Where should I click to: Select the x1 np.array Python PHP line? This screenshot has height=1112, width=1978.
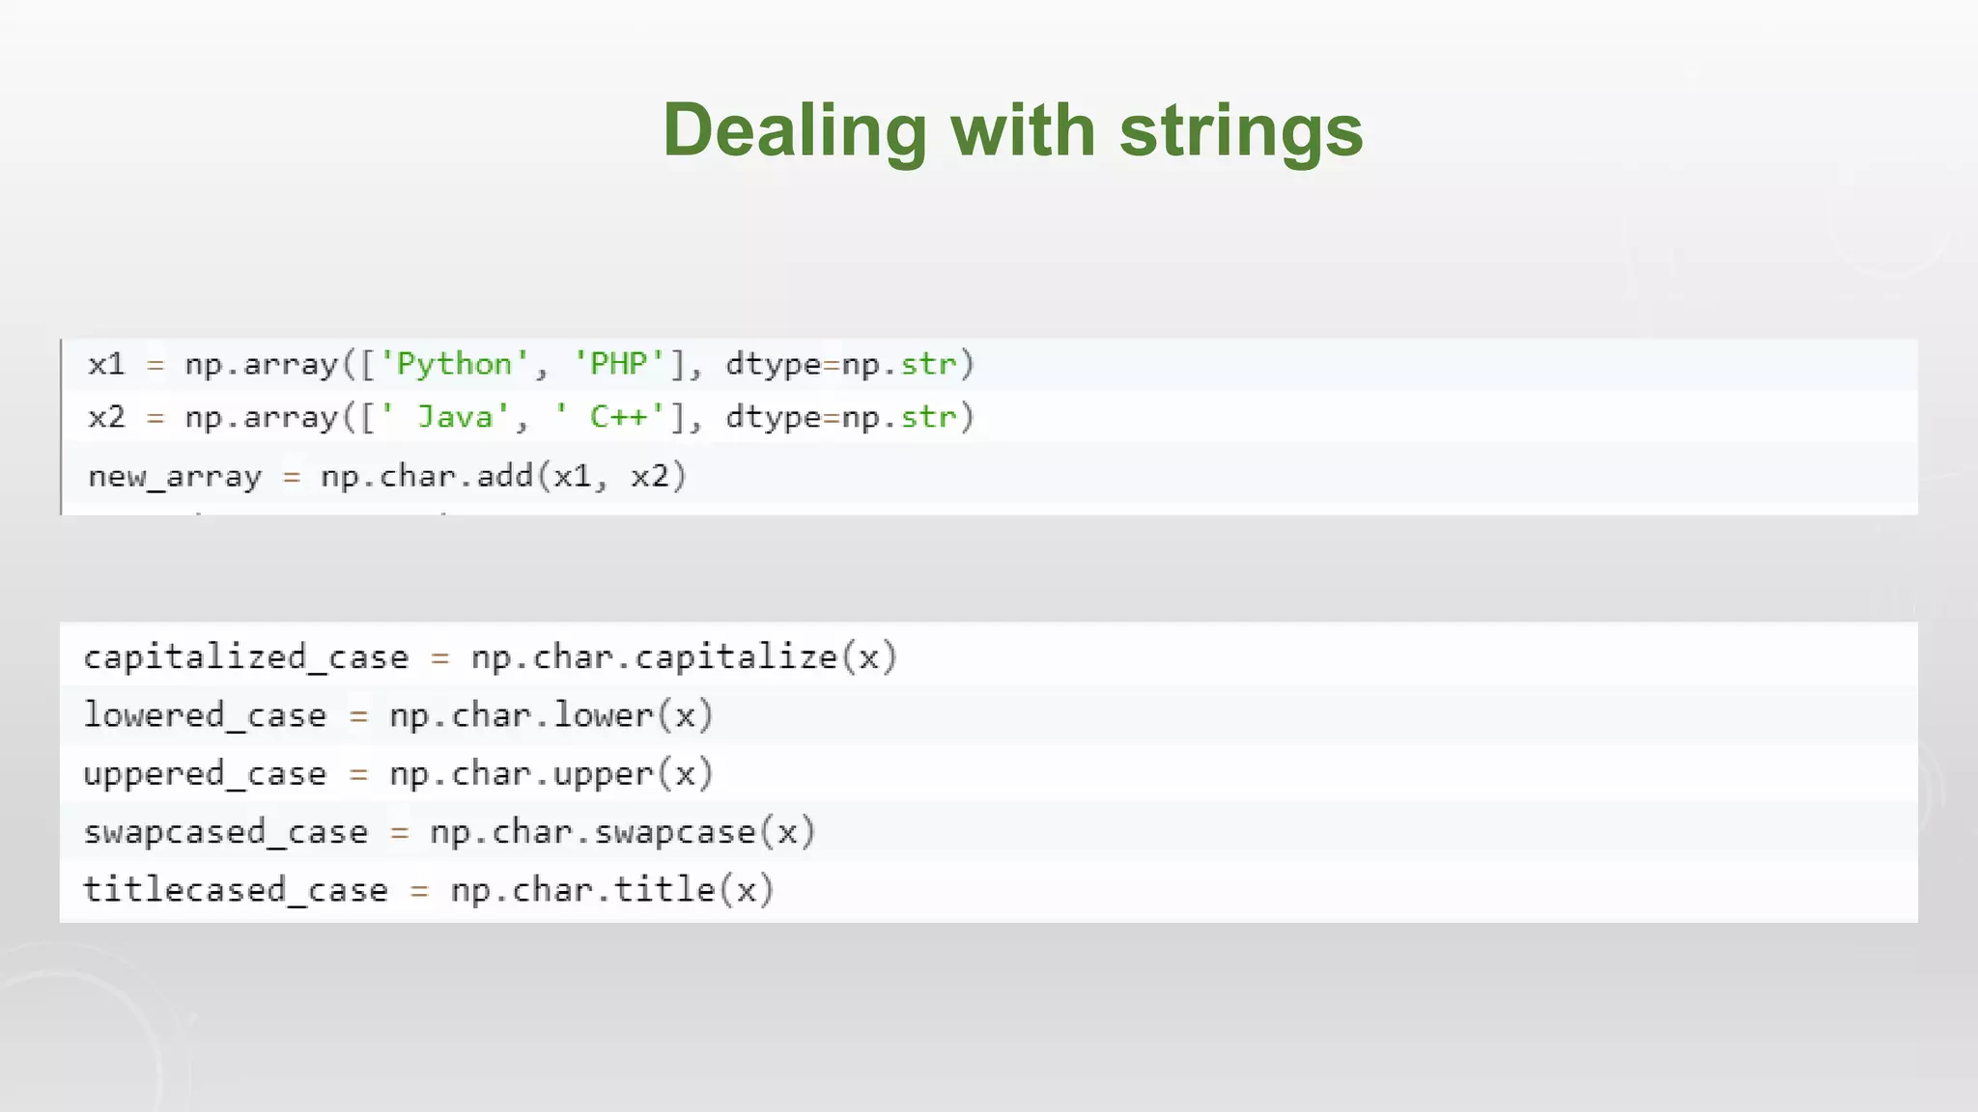[531, 364]
